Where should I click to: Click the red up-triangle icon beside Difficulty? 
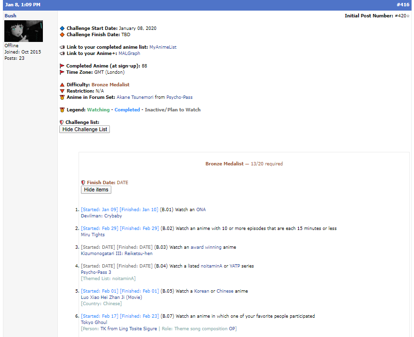pos(62,85)
